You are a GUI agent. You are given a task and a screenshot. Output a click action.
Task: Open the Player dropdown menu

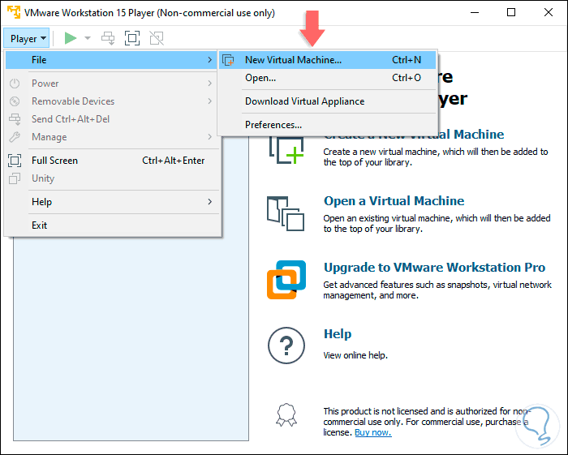(x=27, y=38)
